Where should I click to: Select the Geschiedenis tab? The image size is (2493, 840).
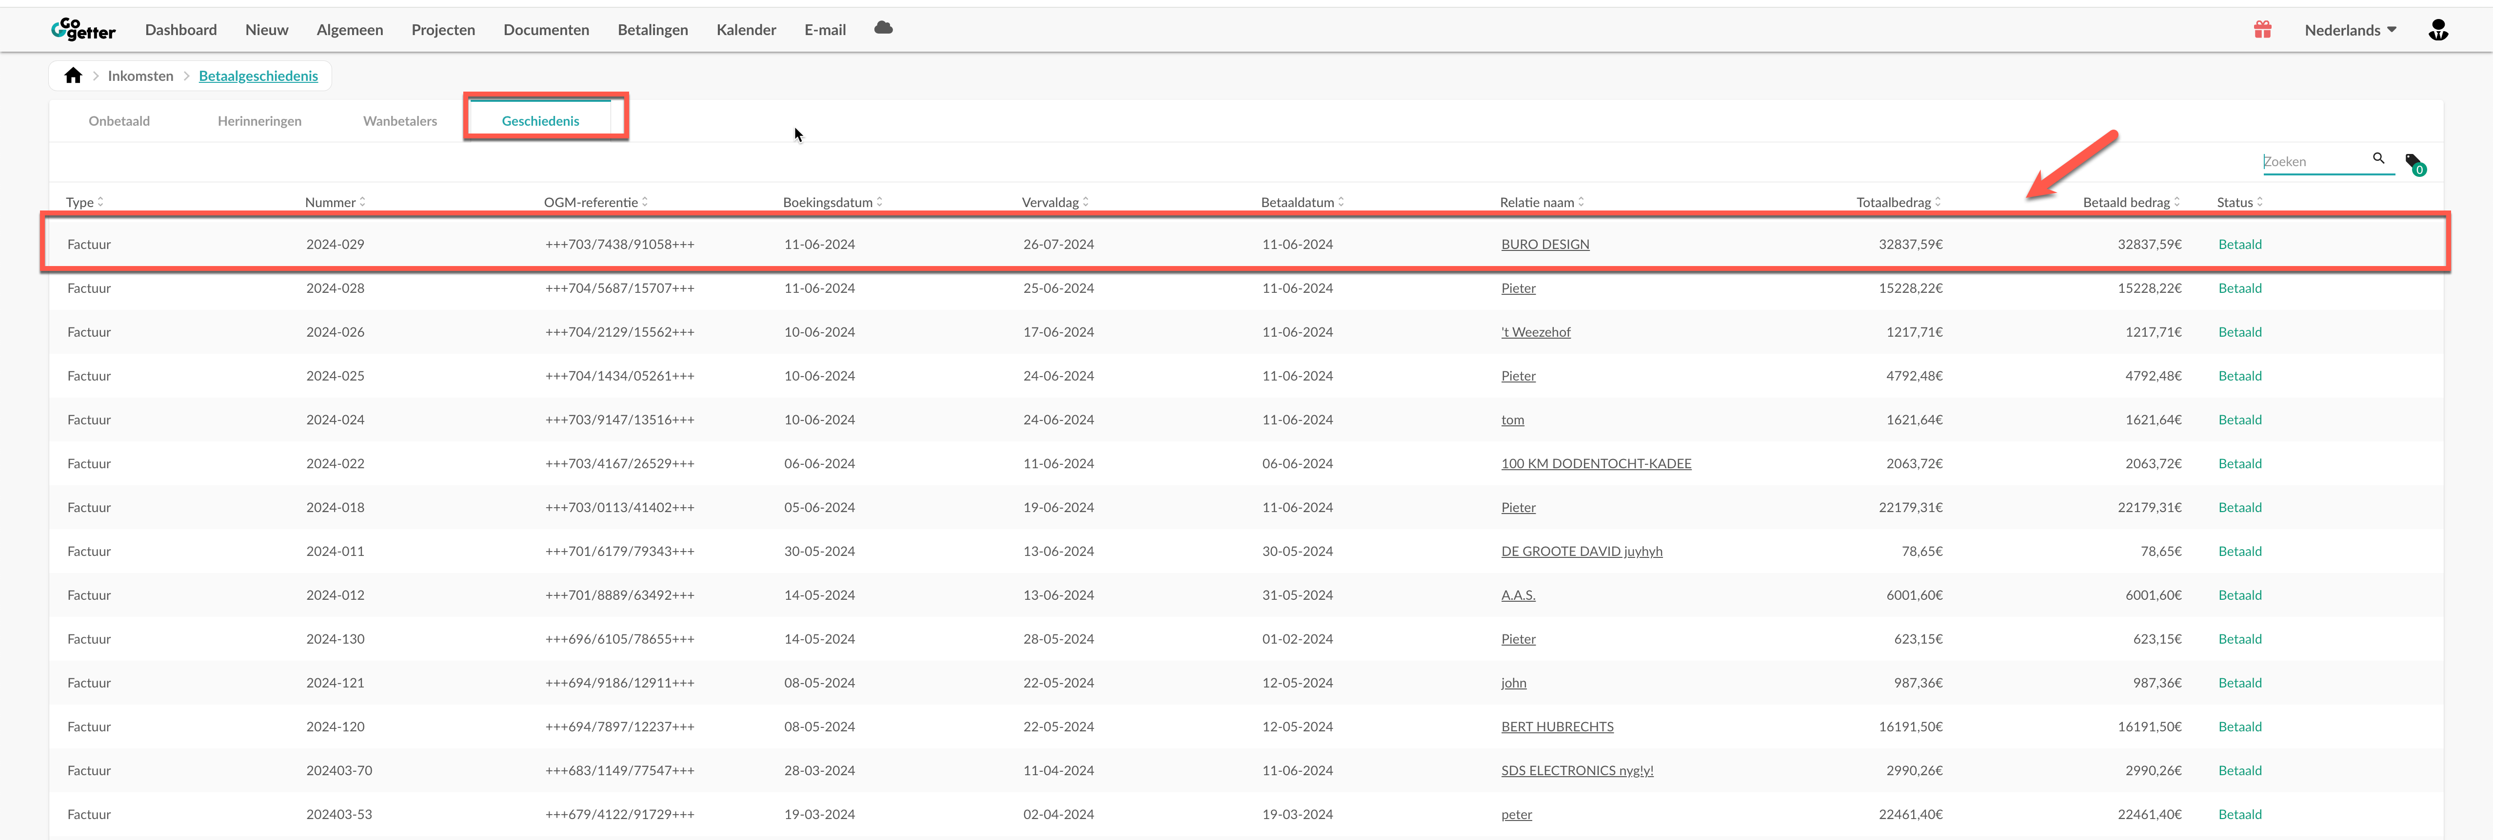(540, 121)
